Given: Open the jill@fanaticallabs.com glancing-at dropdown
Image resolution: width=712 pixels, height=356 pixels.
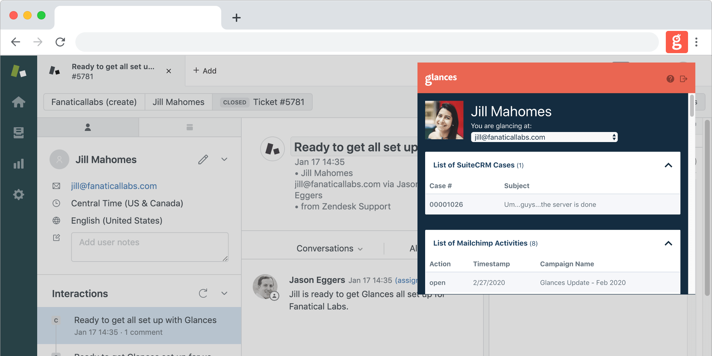Looking at the screenshot, I should (544, 137).
